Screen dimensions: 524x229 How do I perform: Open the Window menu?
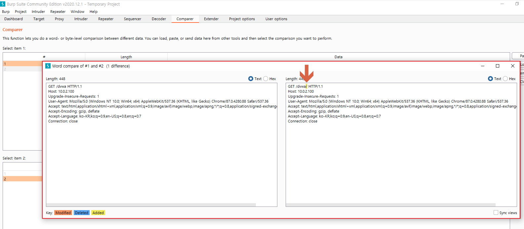click(x=77, y=12)
